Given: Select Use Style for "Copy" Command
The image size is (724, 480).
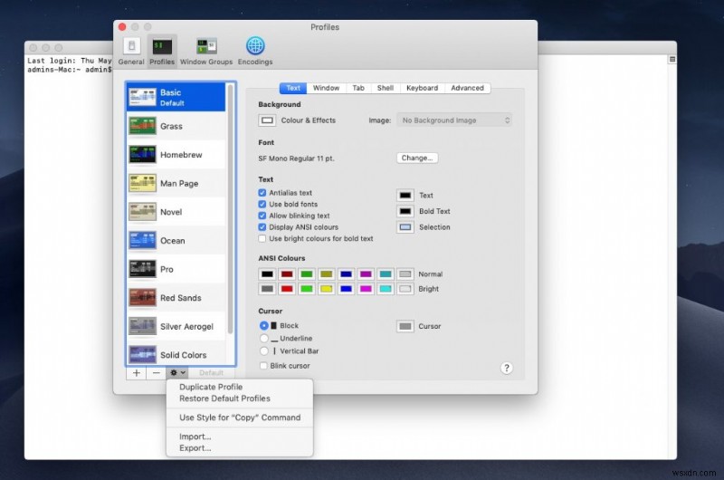Looking at the screenshot, I should [x=240, y=418].
